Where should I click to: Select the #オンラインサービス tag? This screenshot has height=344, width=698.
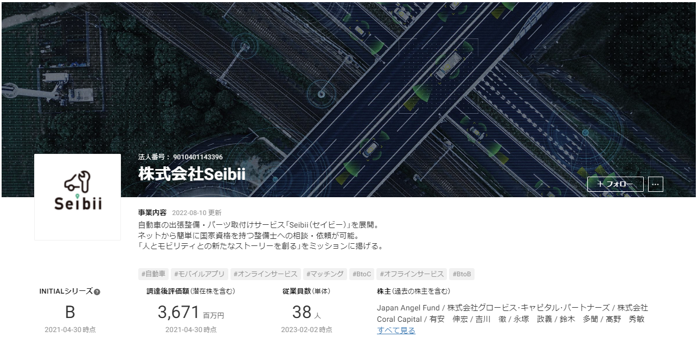click(x=265, y=274)
